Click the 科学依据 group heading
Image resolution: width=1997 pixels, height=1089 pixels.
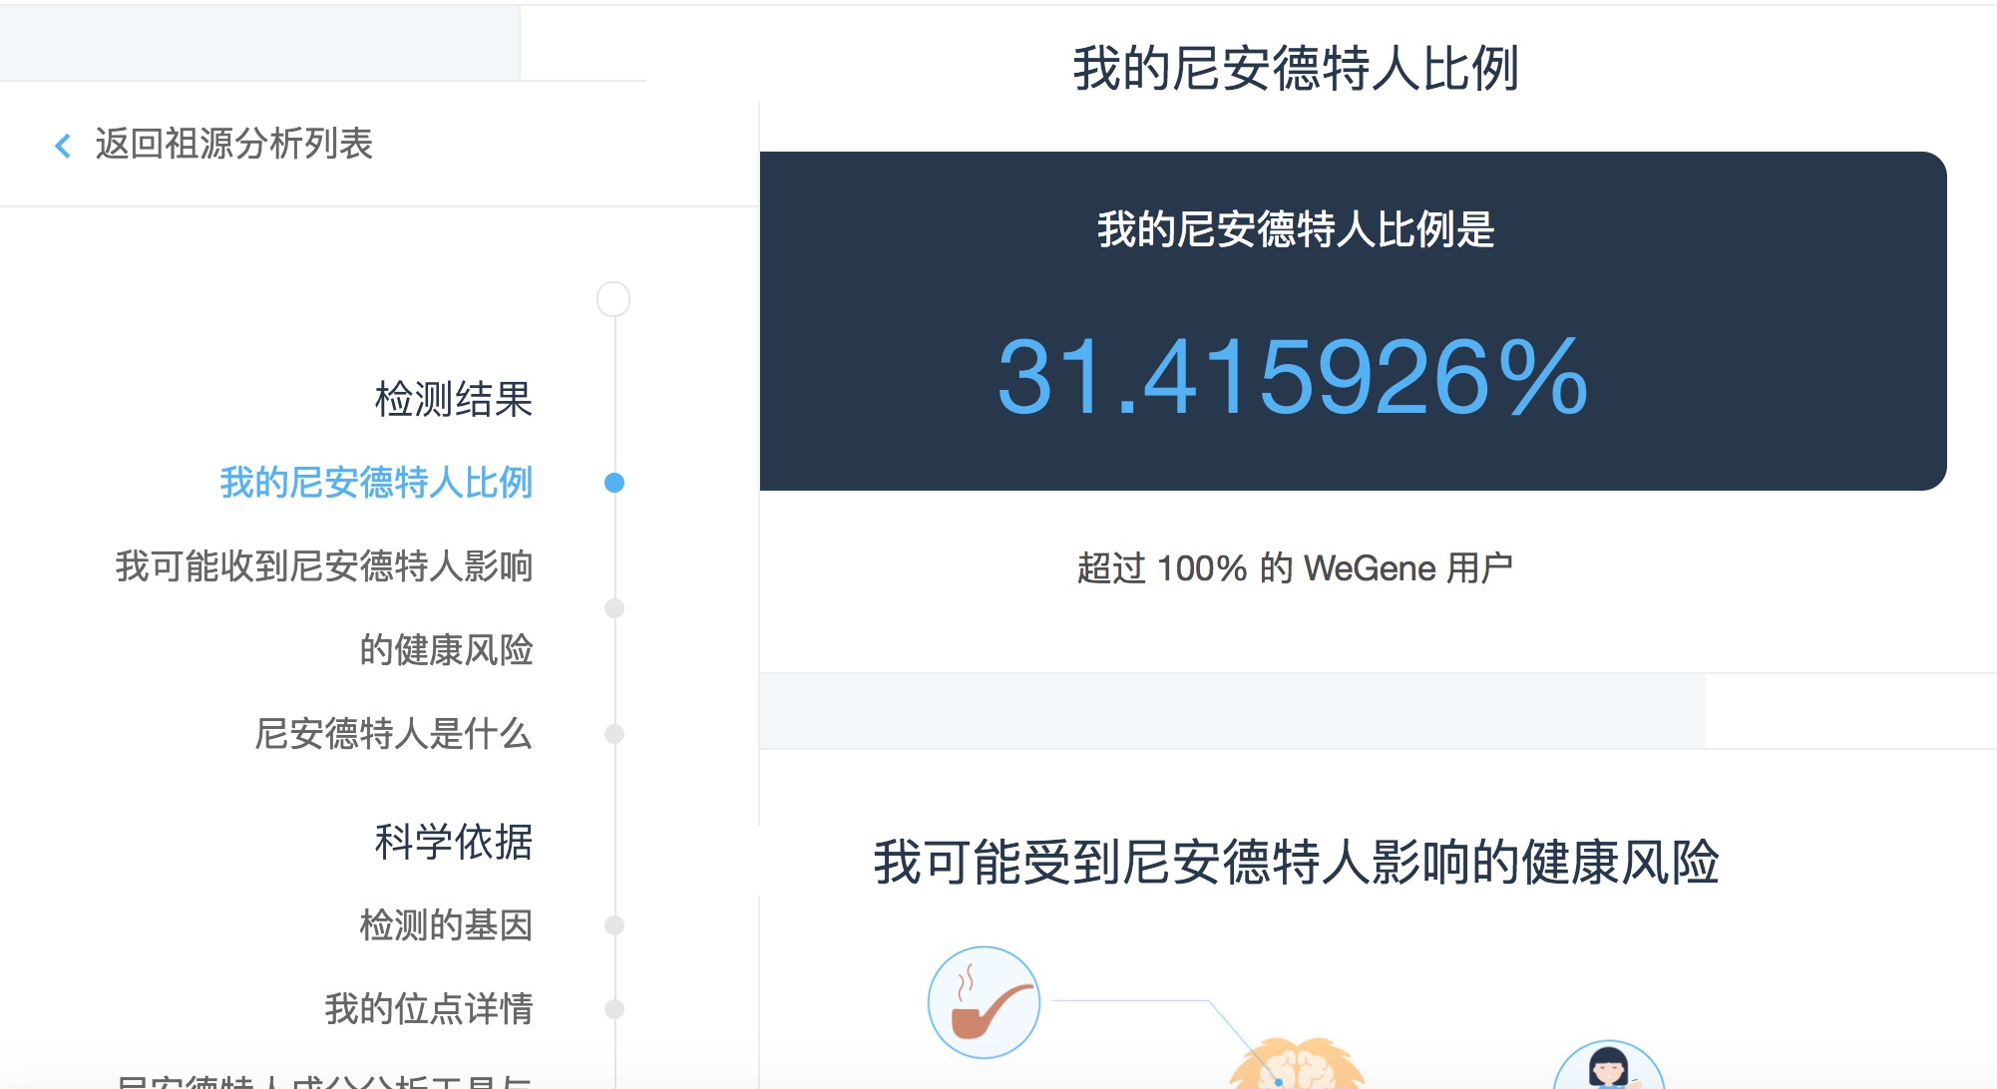[x=454, y=842]
